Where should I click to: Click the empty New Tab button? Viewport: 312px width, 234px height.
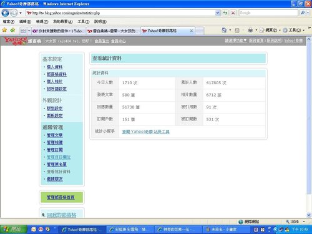tap(200, 31)
